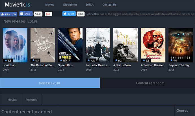Image resolution: width=195 pixels, height=116 pixels.
Task: Click the Genres heading
Action: point(182,111)
